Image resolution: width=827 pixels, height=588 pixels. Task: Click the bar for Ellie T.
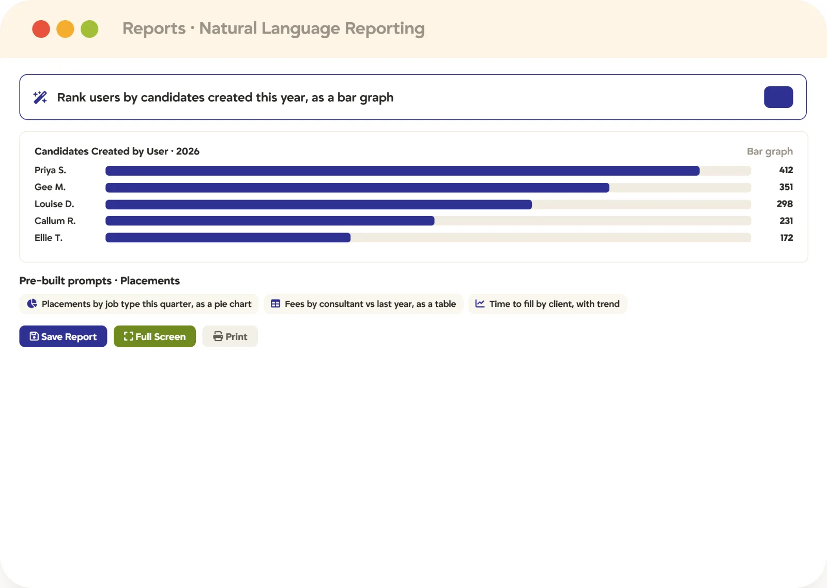click(228, 238)
